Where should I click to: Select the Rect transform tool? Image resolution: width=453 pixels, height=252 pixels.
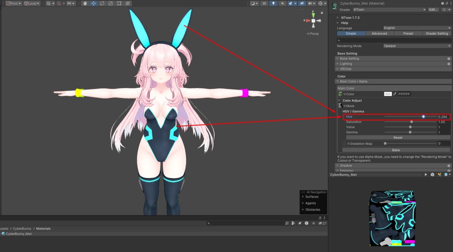119,4
